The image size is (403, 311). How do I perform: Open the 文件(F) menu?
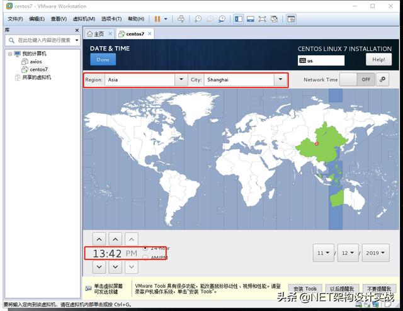(x=15, y=19)
